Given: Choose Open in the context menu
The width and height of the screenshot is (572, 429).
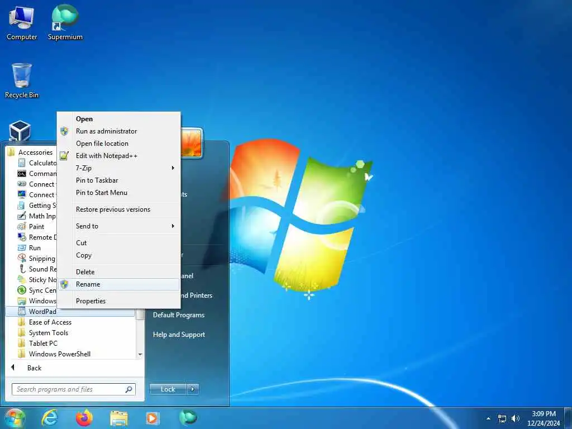Looking at the screenshot, I should click(118, 119).
